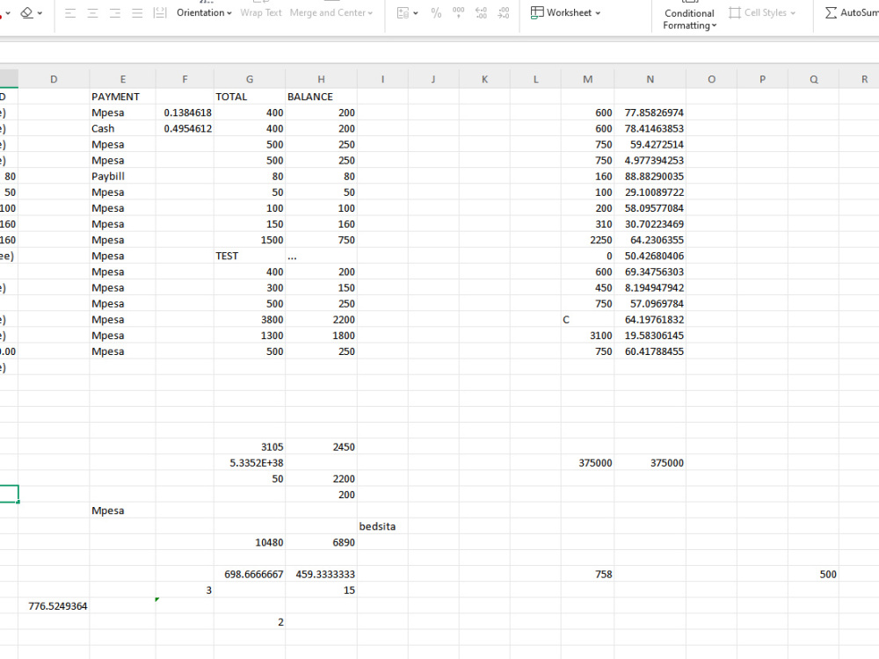The width and height of the screenshot is (879, 659).
Task: Click the distributed alignment icon
Action: pos(160,13)
